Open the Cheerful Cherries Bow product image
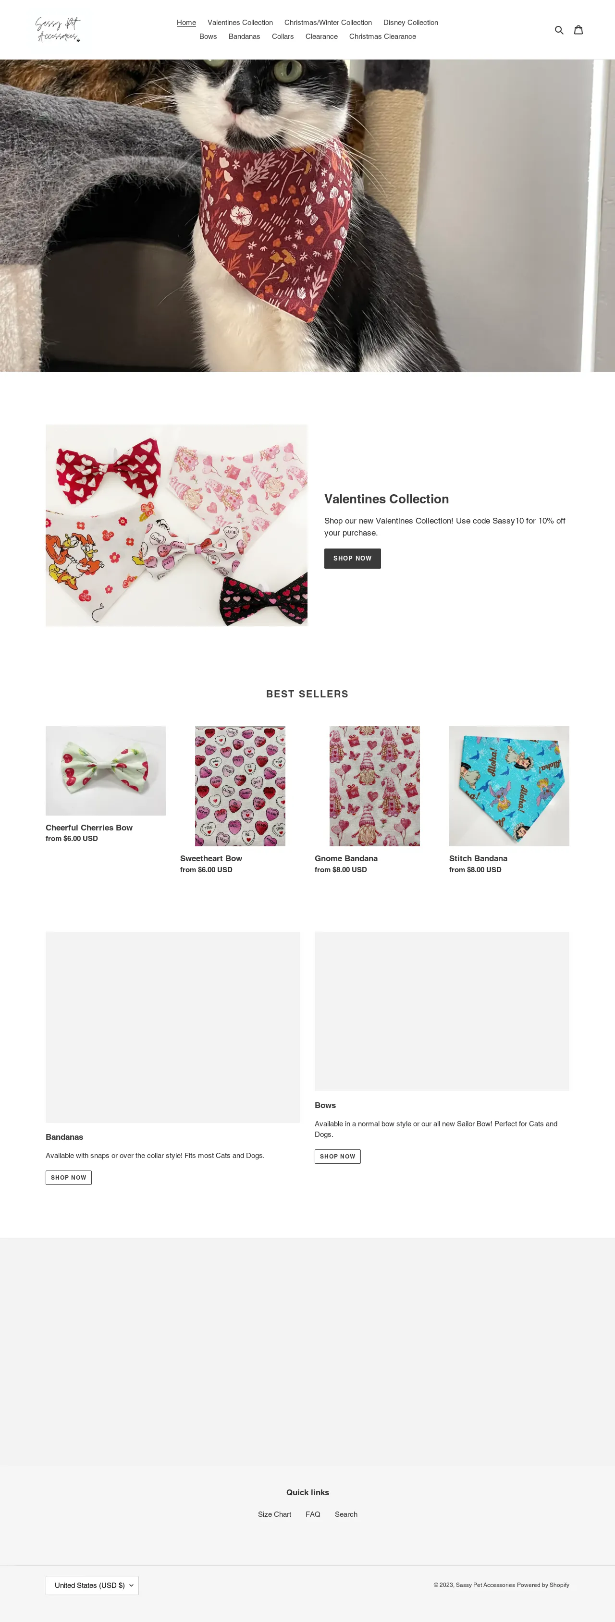The image size is (615, 1622). [x=105, y=771]
